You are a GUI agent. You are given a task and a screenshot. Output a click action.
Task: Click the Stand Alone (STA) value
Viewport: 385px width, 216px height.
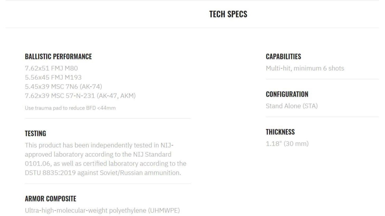tap(291, 106)
